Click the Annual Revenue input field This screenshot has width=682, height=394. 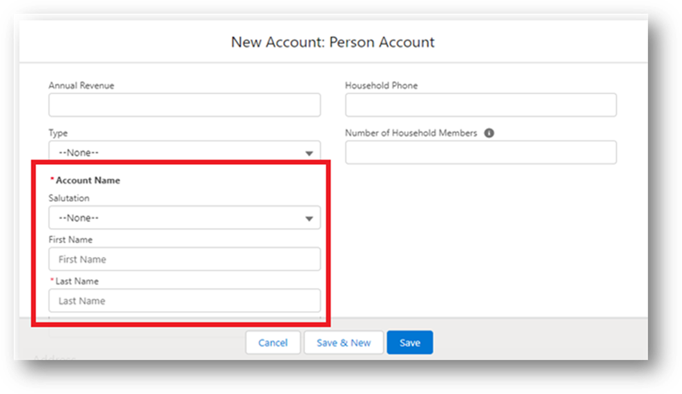point(184,105)
